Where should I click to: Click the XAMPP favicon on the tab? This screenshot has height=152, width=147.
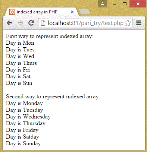pos(12,12)
